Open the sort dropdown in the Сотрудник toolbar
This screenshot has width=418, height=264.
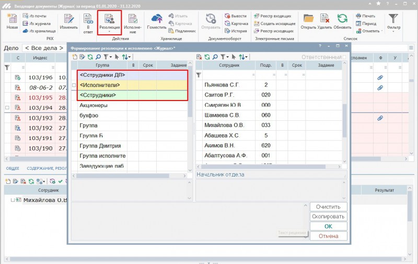[x=243, y=57]
